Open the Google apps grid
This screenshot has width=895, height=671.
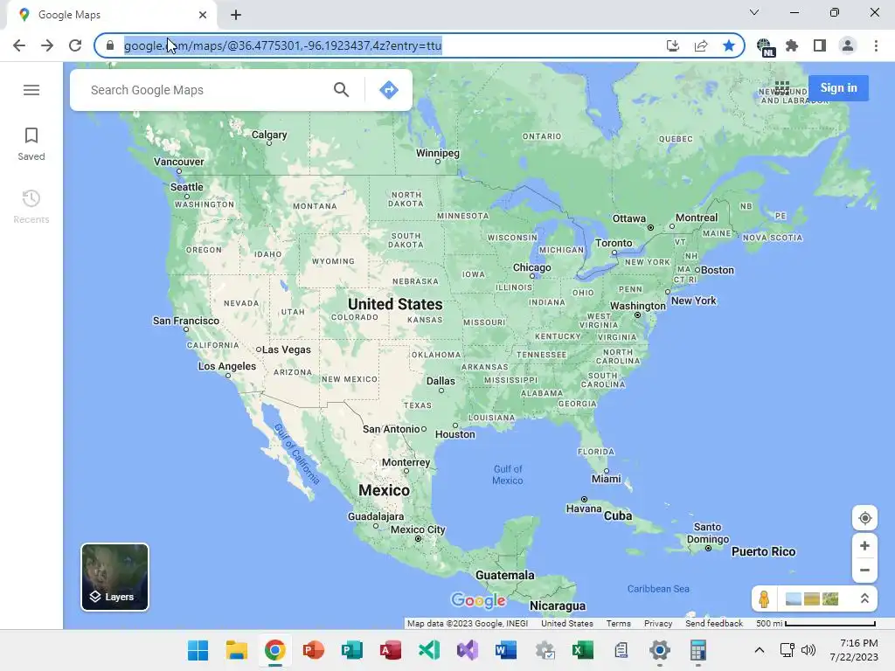click(x=782, y=88)
